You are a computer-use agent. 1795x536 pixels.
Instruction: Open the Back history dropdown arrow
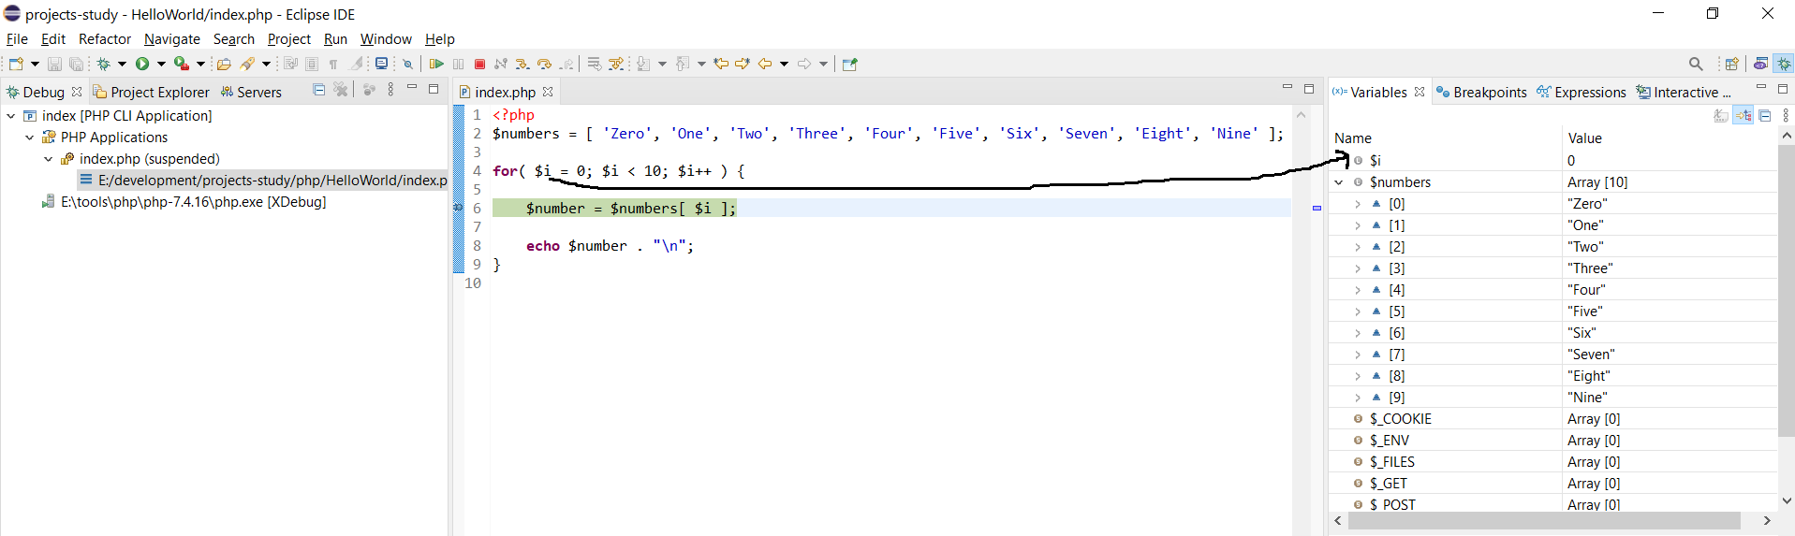coord(785,64)
